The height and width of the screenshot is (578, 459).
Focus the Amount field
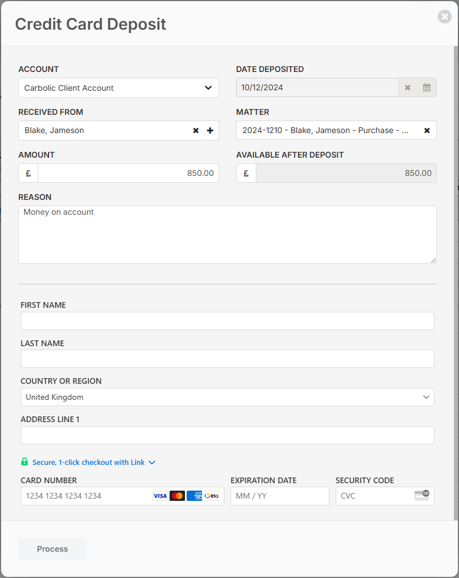(x=128, y=173)
